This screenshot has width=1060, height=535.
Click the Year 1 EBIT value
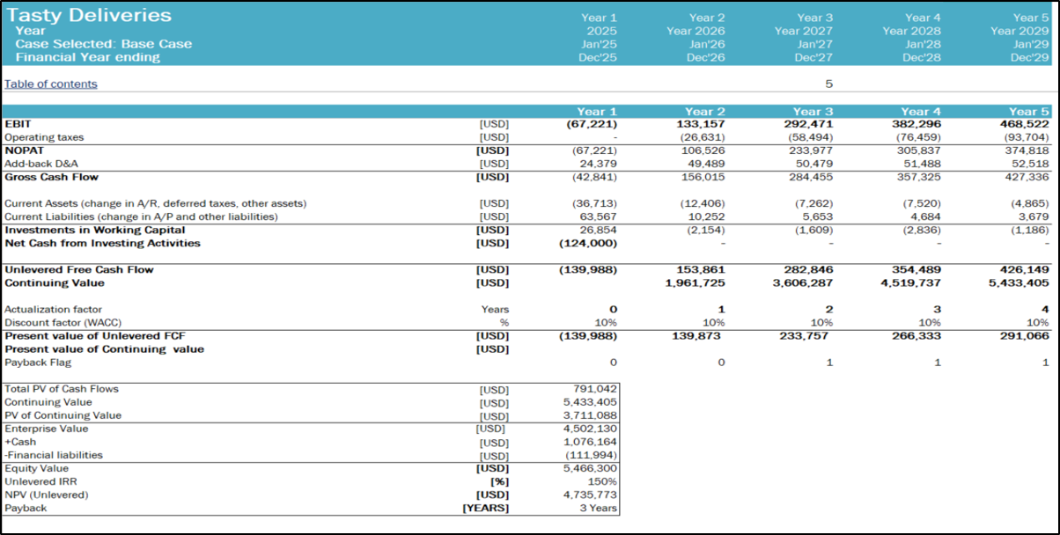click(x=593, y=125)
